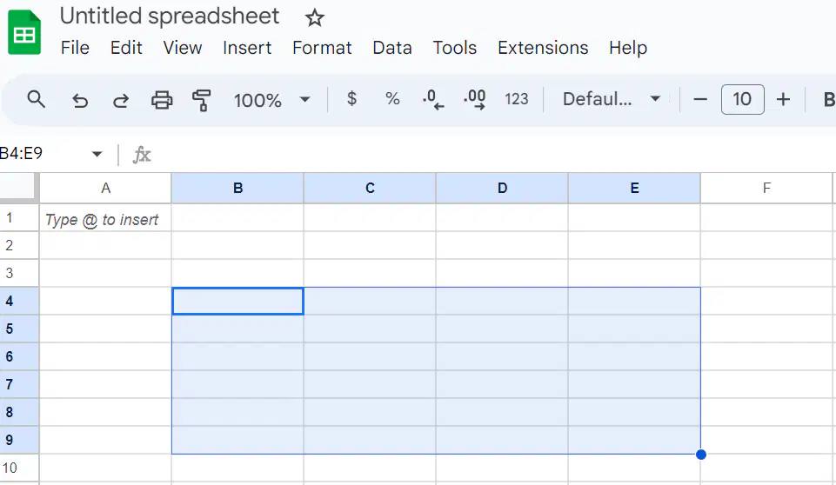Open the Format menu
The height and width of the screenshot is (485, 836).
coord(322,48)
